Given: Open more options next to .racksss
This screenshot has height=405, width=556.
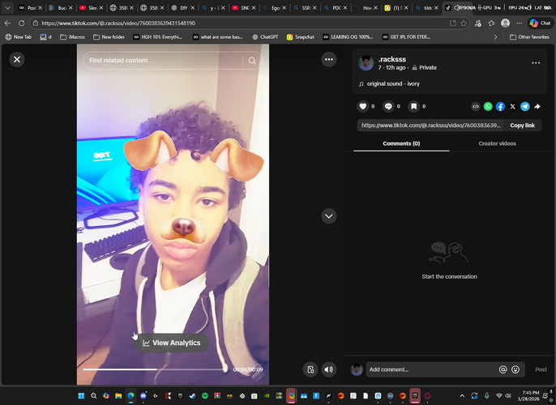Looking at the screenshot, I should [x=535, y=62].
